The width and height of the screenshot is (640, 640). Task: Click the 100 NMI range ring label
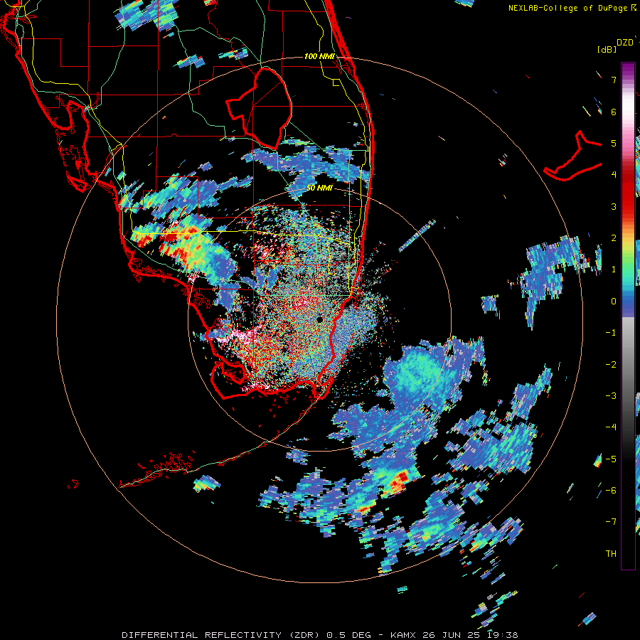[x=319, y=56]
